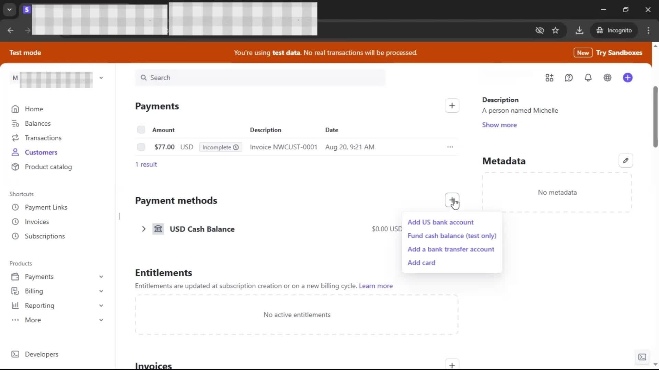Click the purple create plus icon
Image resolution: width=659 pixels, height=370 pixels.
pos(627,78)
